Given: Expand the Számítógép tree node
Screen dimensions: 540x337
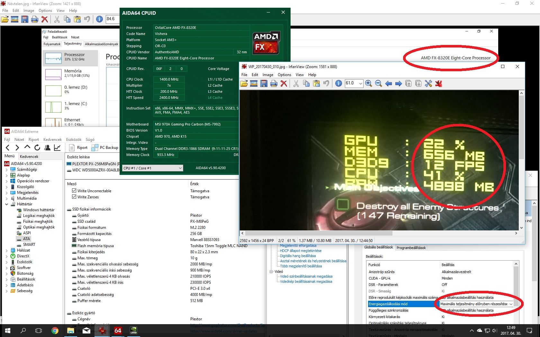Looking at the screenshot, I should pos(7,169).
